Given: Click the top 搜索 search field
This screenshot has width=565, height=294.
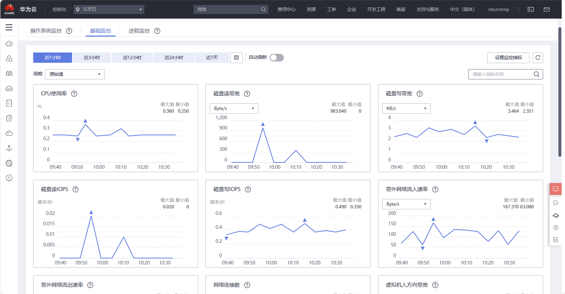Looking at the screenshot, I should tap(231, 9).
